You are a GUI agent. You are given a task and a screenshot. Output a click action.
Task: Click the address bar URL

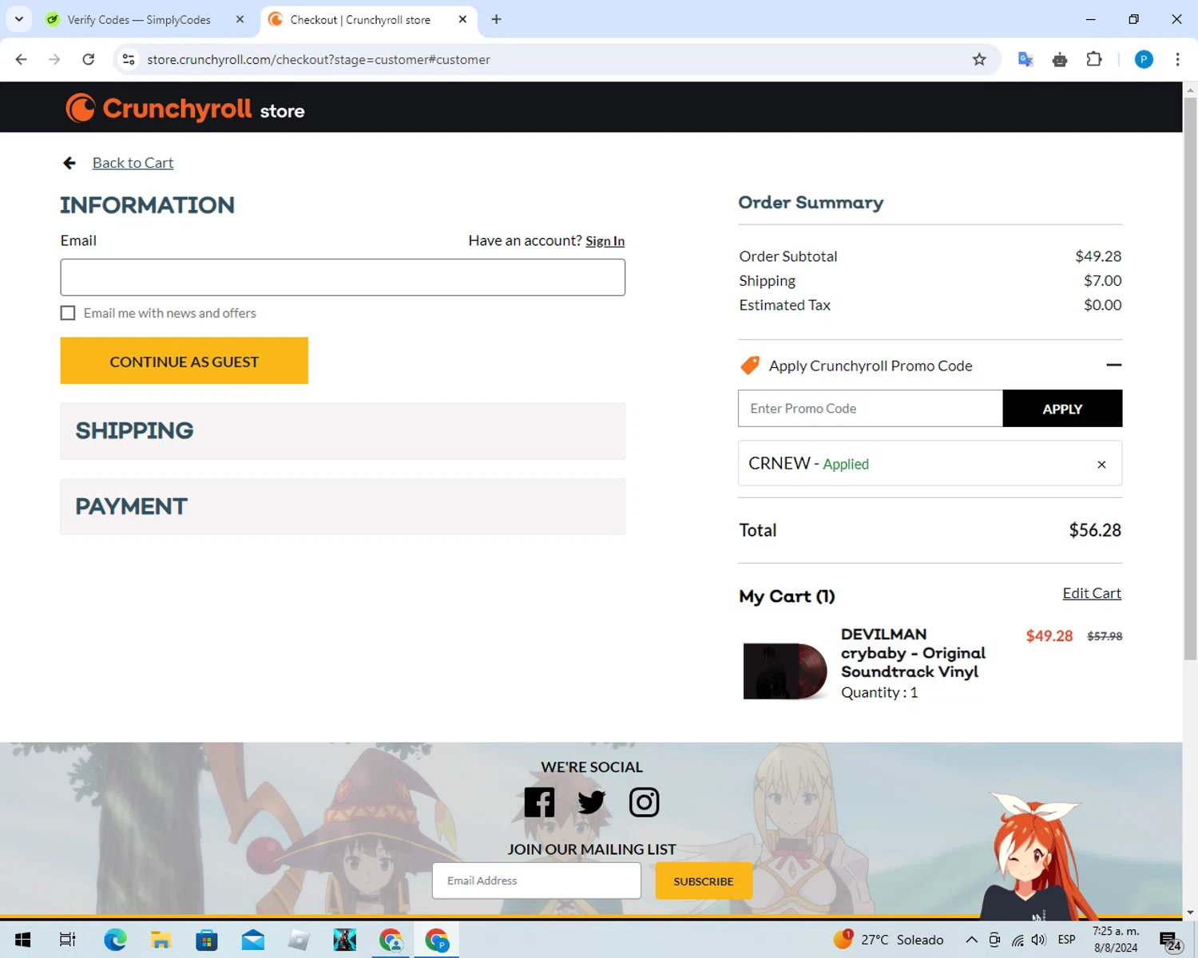click(x=319, y=60)
